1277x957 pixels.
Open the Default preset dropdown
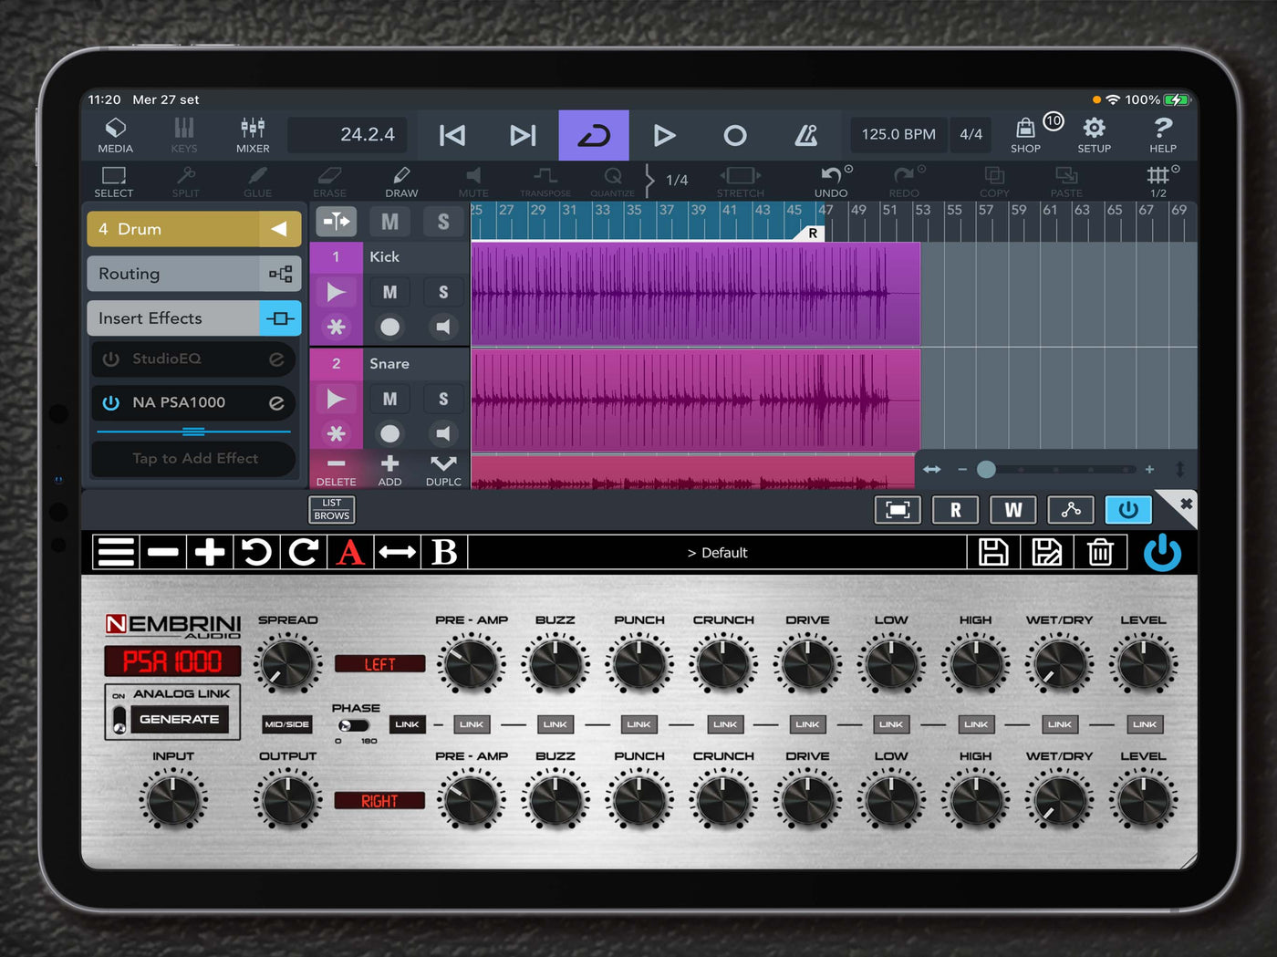point(717,552)
